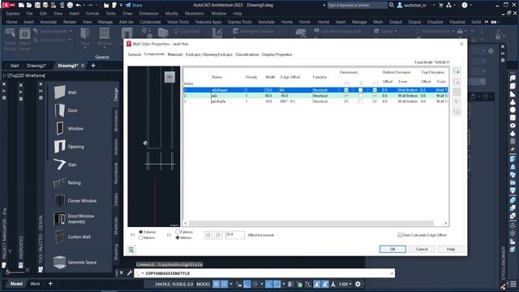
Task: Select the Exterior radio button in the left group
Action: pyautogui.click(x=141, y=232)
